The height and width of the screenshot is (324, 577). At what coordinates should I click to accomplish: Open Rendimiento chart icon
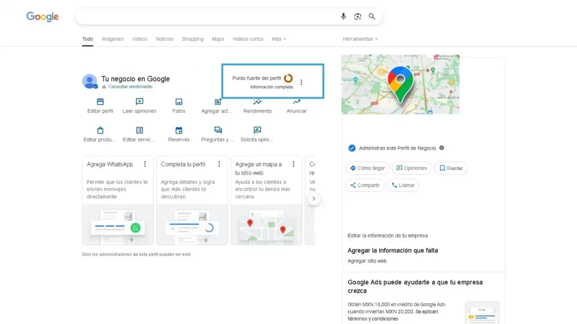257,101
